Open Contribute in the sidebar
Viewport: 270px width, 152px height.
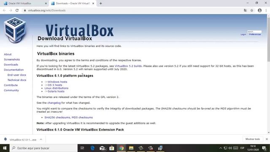[x=11, y=85]
